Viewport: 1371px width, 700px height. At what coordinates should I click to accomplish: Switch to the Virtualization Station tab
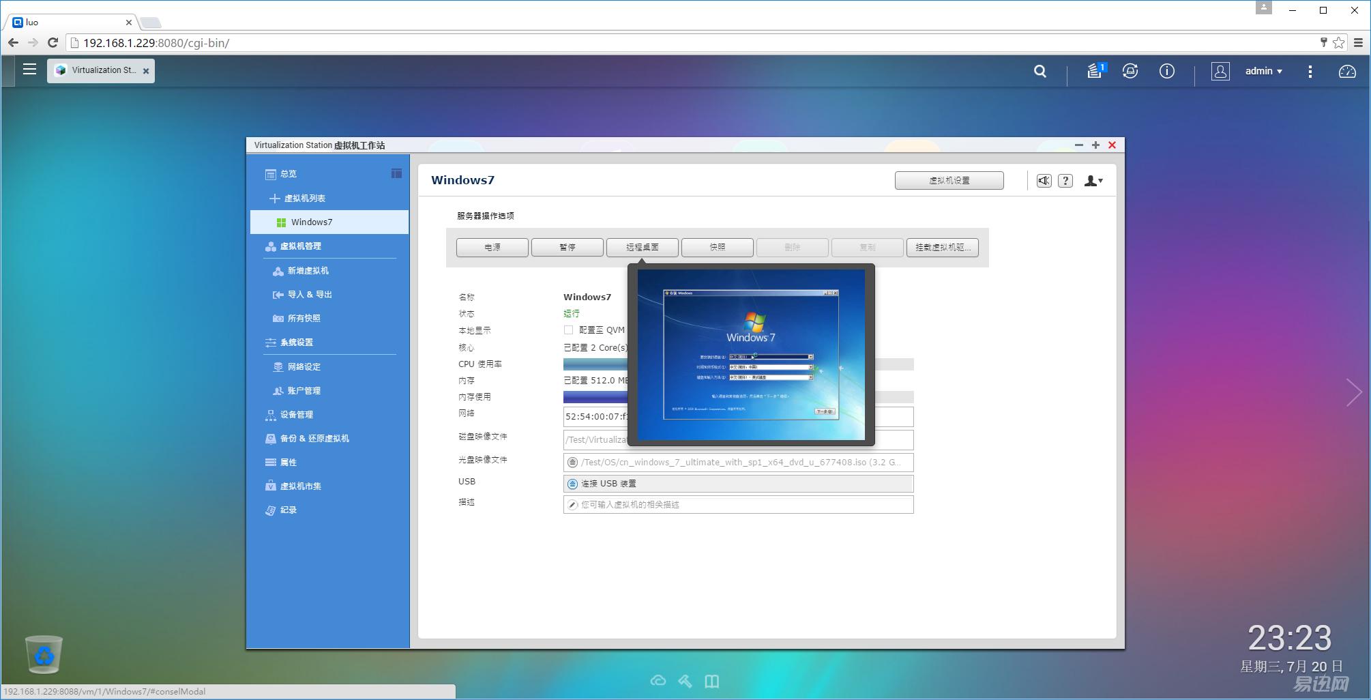coord(101,70)
